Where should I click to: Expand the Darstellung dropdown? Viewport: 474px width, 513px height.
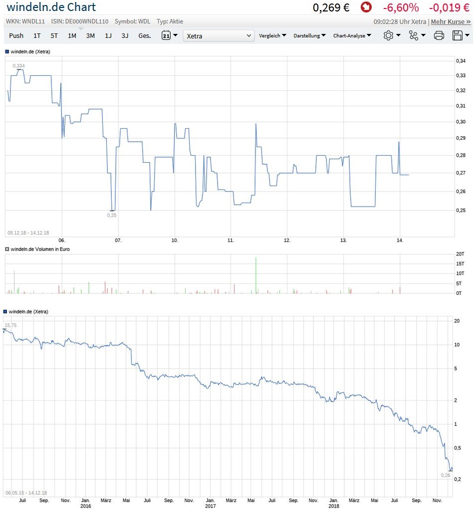[309, 35]
